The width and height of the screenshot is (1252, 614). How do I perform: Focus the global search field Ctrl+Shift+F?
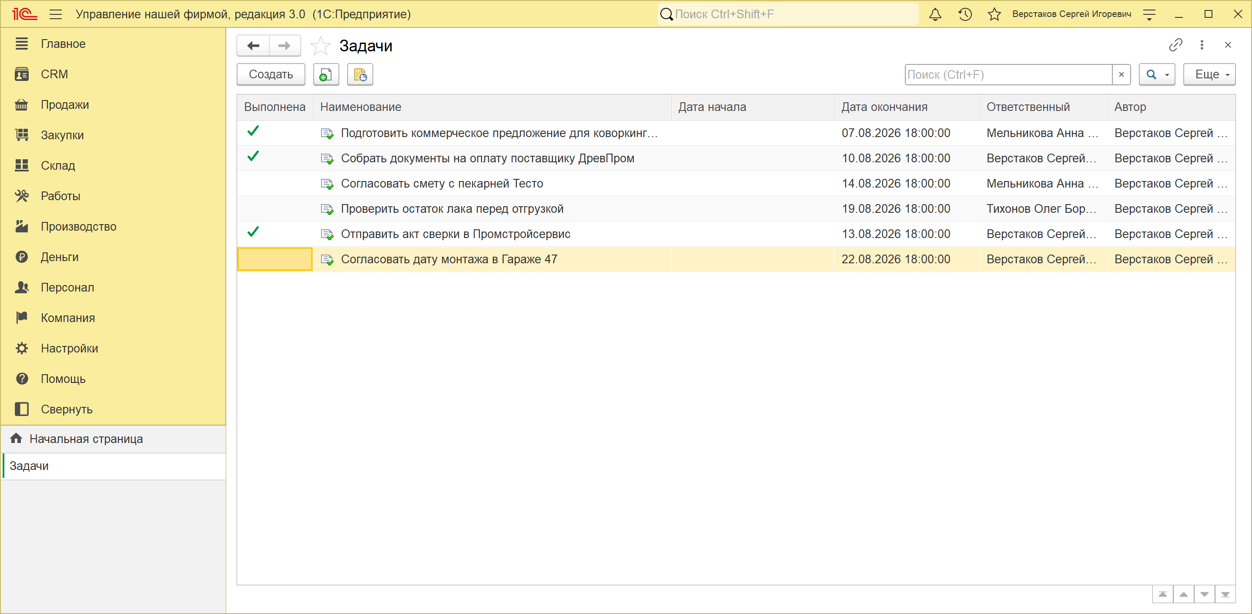point(788,14)
